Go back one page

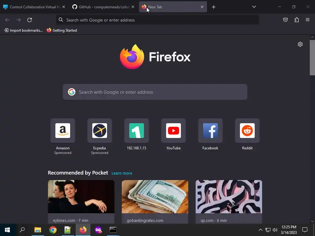pyautogui.click(x=7, y=20)
